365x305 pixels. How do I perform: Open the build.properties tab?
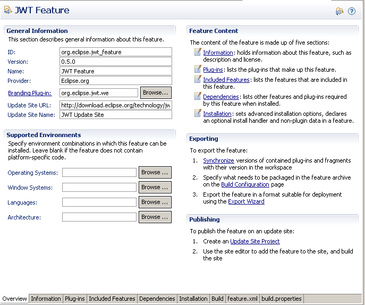[282, 299]
